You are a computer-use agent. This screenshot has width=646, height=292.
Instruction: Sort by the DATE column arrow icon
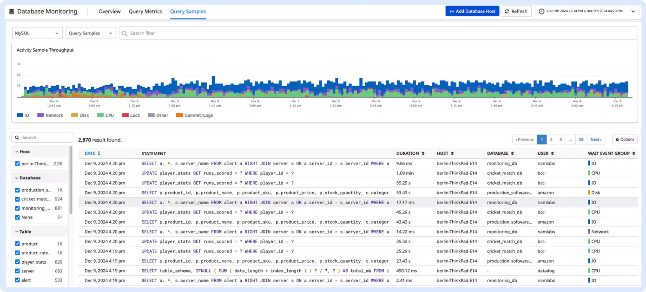99,153
